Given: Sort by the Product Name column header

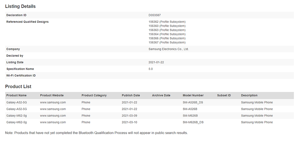Looking at the screenshot, I should point(16,95).
